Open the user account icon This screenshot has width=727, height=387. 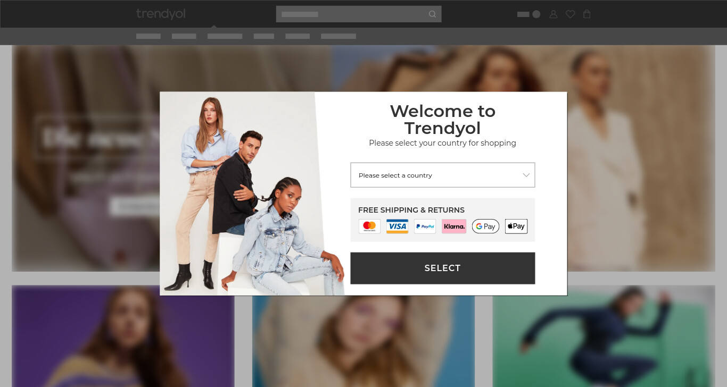pos(553,14)
